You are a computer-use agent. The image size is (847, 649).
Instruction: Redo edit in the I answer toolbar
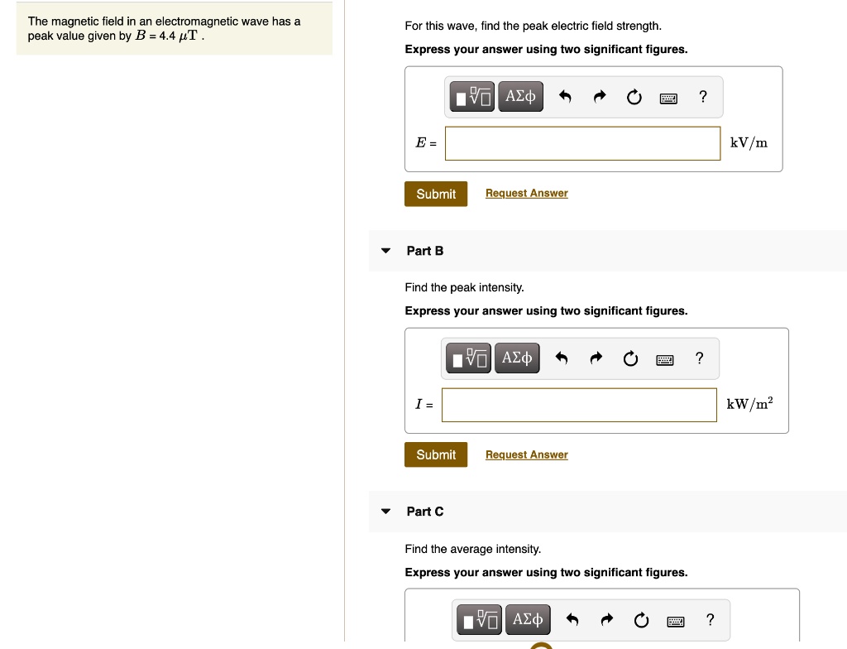coord(596,358)
